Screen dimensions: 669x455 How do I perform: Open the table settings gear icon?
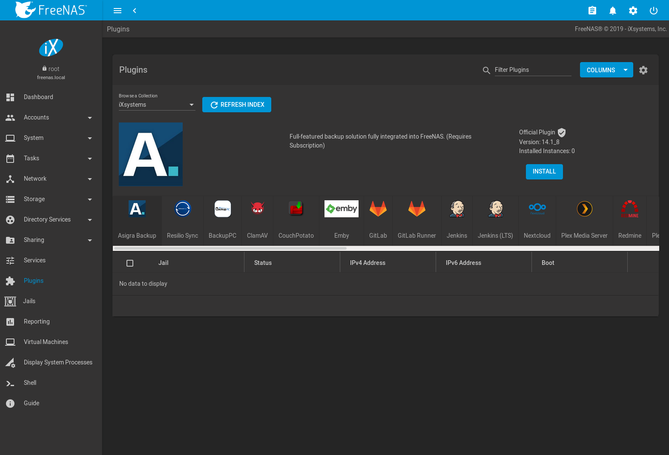[643, 70]
